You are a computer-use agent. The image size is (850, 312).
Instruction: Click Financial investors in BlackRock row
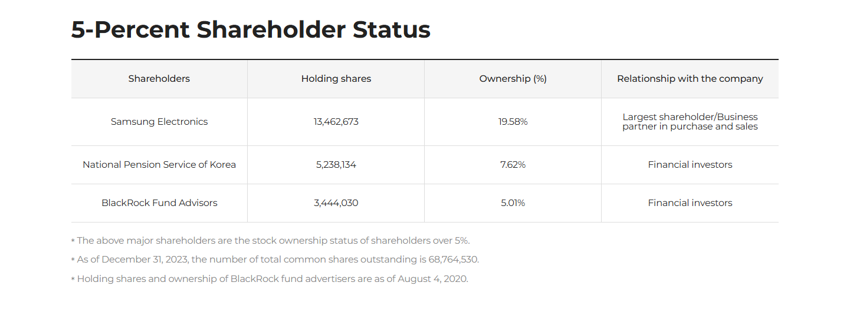coord(690,203)
